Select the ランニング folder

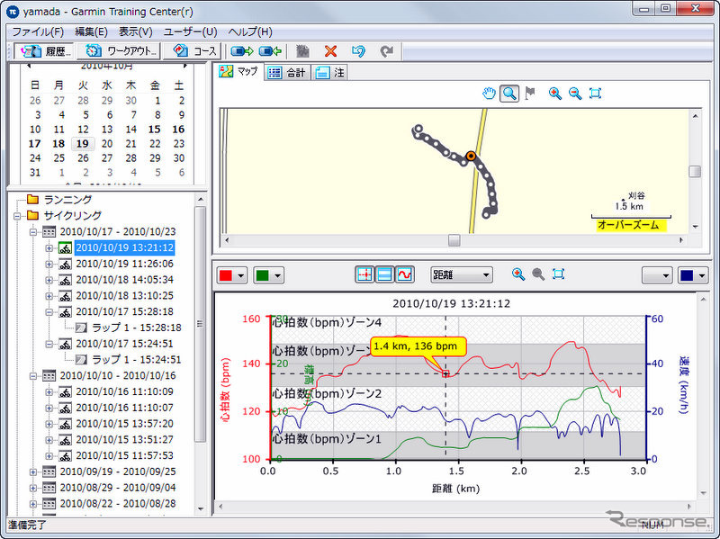(x=67, y=200)
